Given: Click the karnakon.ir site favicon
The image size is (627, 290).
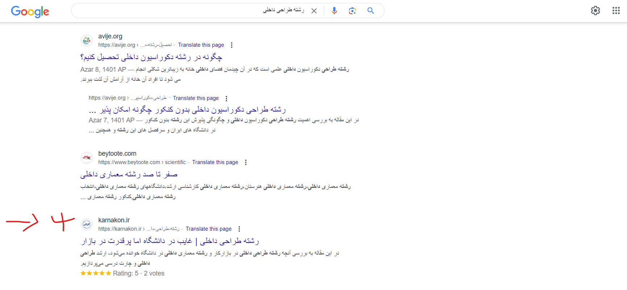Looking at the screenshot, I should 87,224.
